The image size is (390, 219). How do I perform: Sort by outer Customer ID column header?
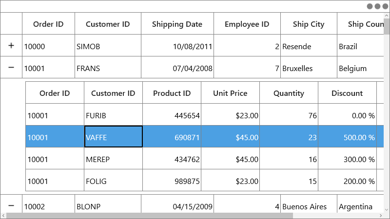[108, 23]
